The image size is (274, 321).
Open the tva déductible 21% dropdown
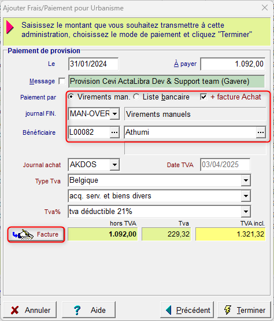coord(246,212)
